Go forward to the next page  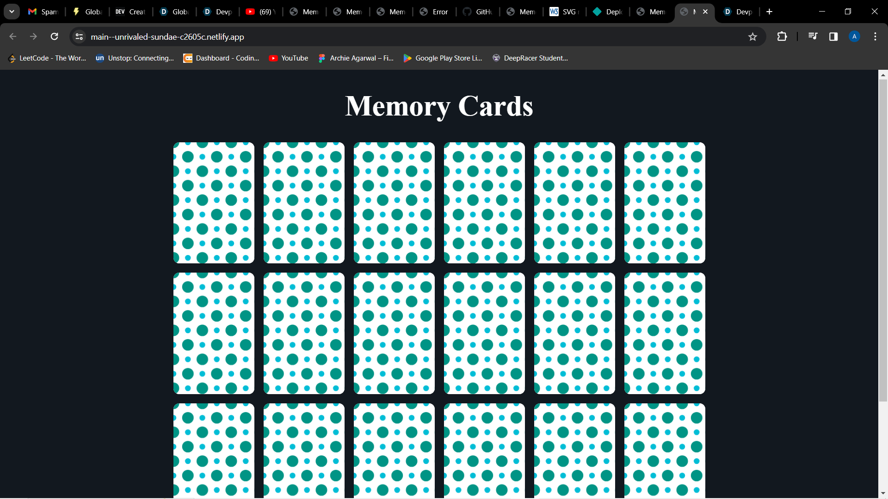pos(33,37)
